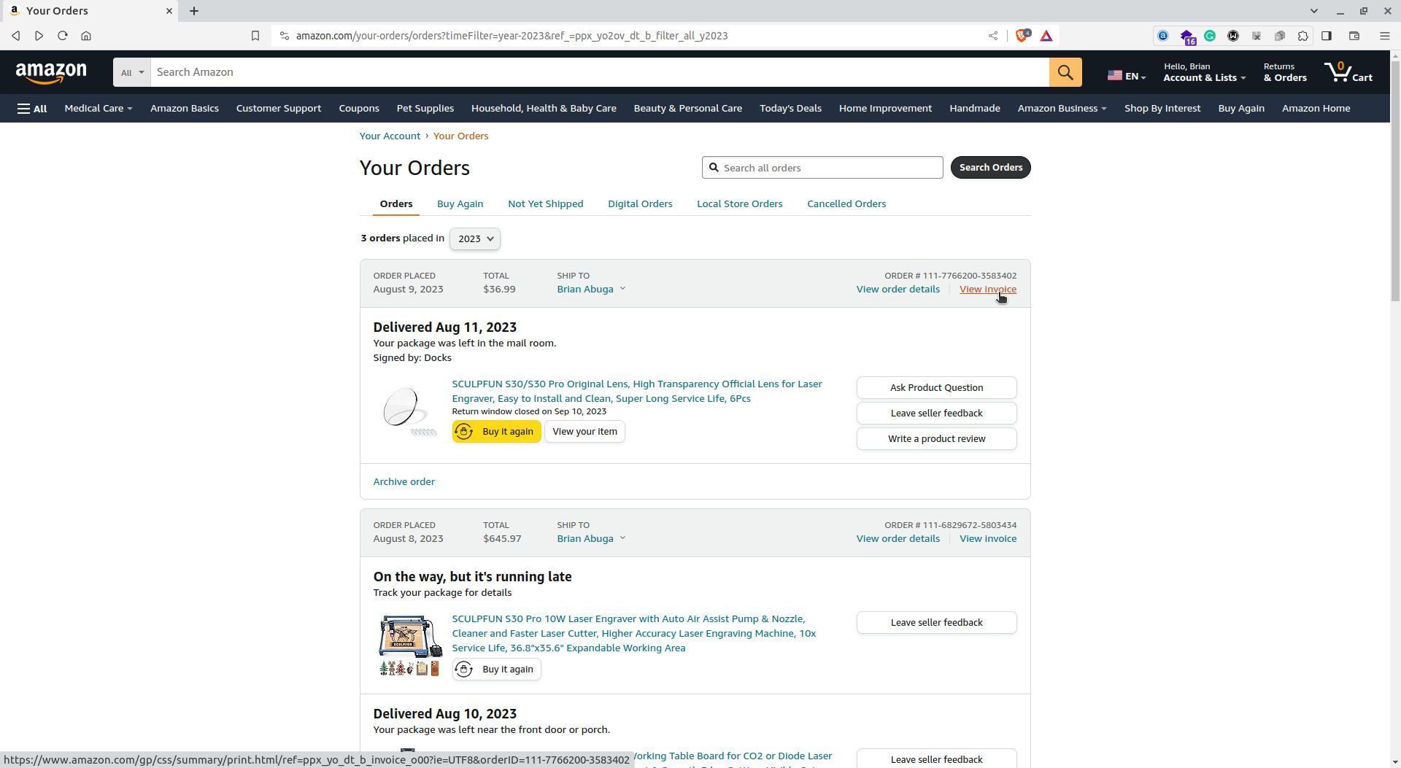Open the EN language selector

[1126, 74]
